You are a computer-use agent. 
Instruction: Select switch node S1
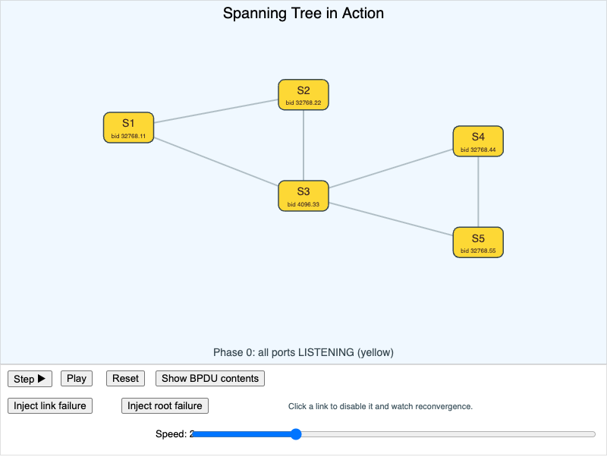click(x=128, y=128)
